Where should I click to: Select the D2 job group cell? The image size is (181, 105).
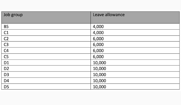(x=6, y=68)
